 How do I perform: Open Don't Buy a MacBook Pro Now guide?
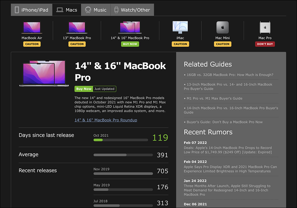click(x=224, y=122)
